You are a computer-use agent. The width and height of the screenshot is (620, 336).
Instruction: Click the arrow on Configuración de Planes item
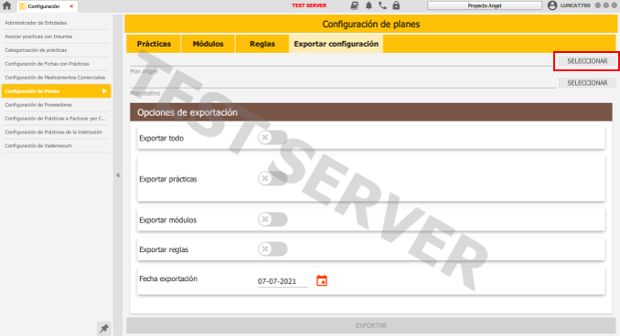tap(104, 91)
